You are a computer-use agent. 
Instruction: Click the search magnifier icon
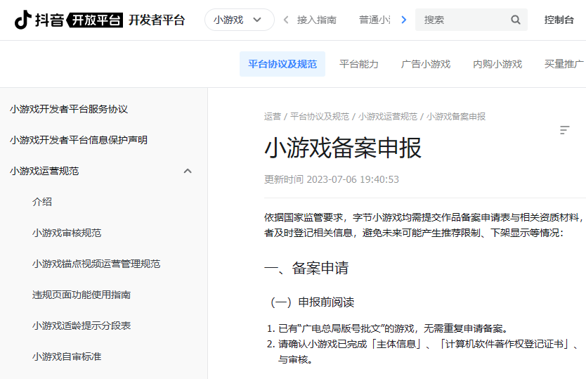(x=516, y=20)
